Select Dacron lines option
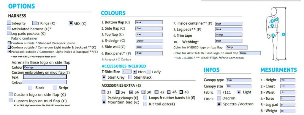This screenshot has height=115, width=304. pyautogui.click(x=219, y=98)
